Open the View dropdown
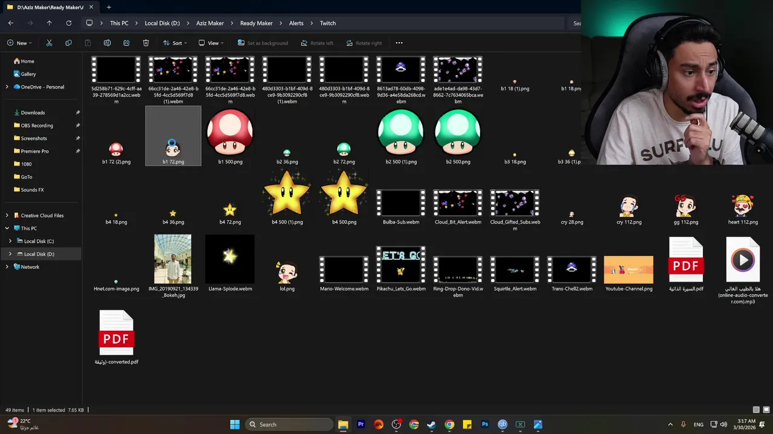 (x=211, y=43)
